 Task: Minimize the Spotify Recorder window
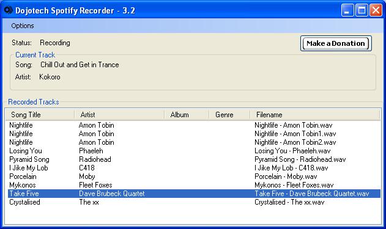[347, 10]
